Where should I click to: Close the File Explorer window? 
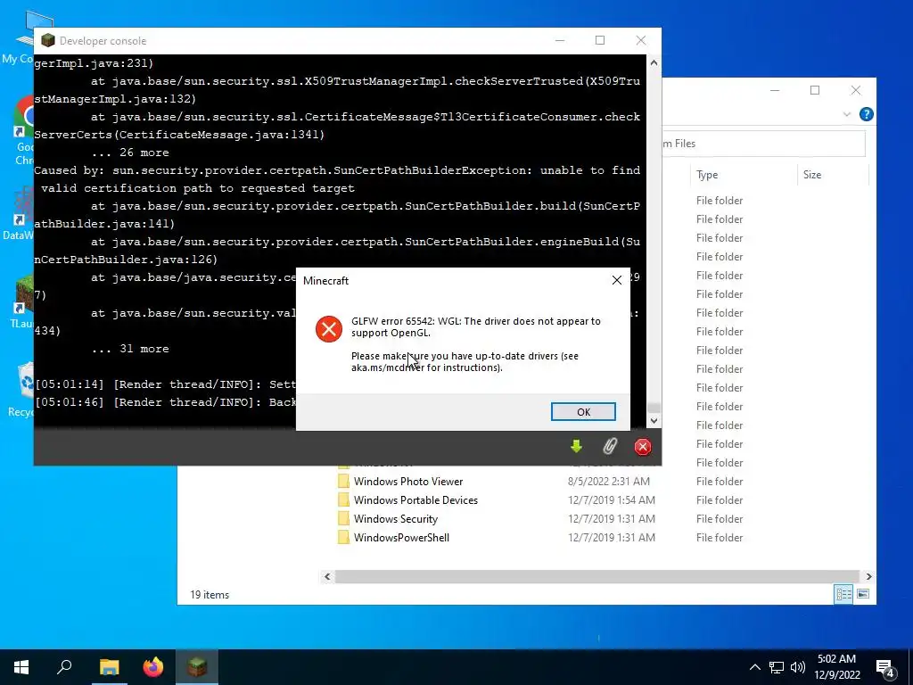tap(855, 90)
